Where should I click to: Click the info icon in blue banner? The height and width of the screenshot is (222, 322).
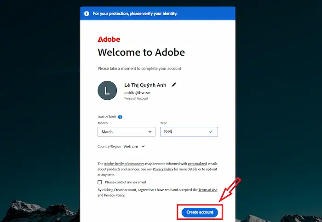86,13
